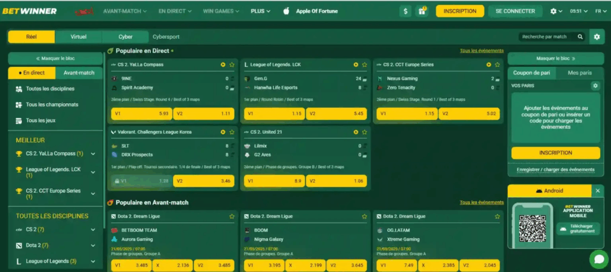This screenshot has width=611, height=272.
Task: Select the Virtuel tab
Action: (78, 36)
